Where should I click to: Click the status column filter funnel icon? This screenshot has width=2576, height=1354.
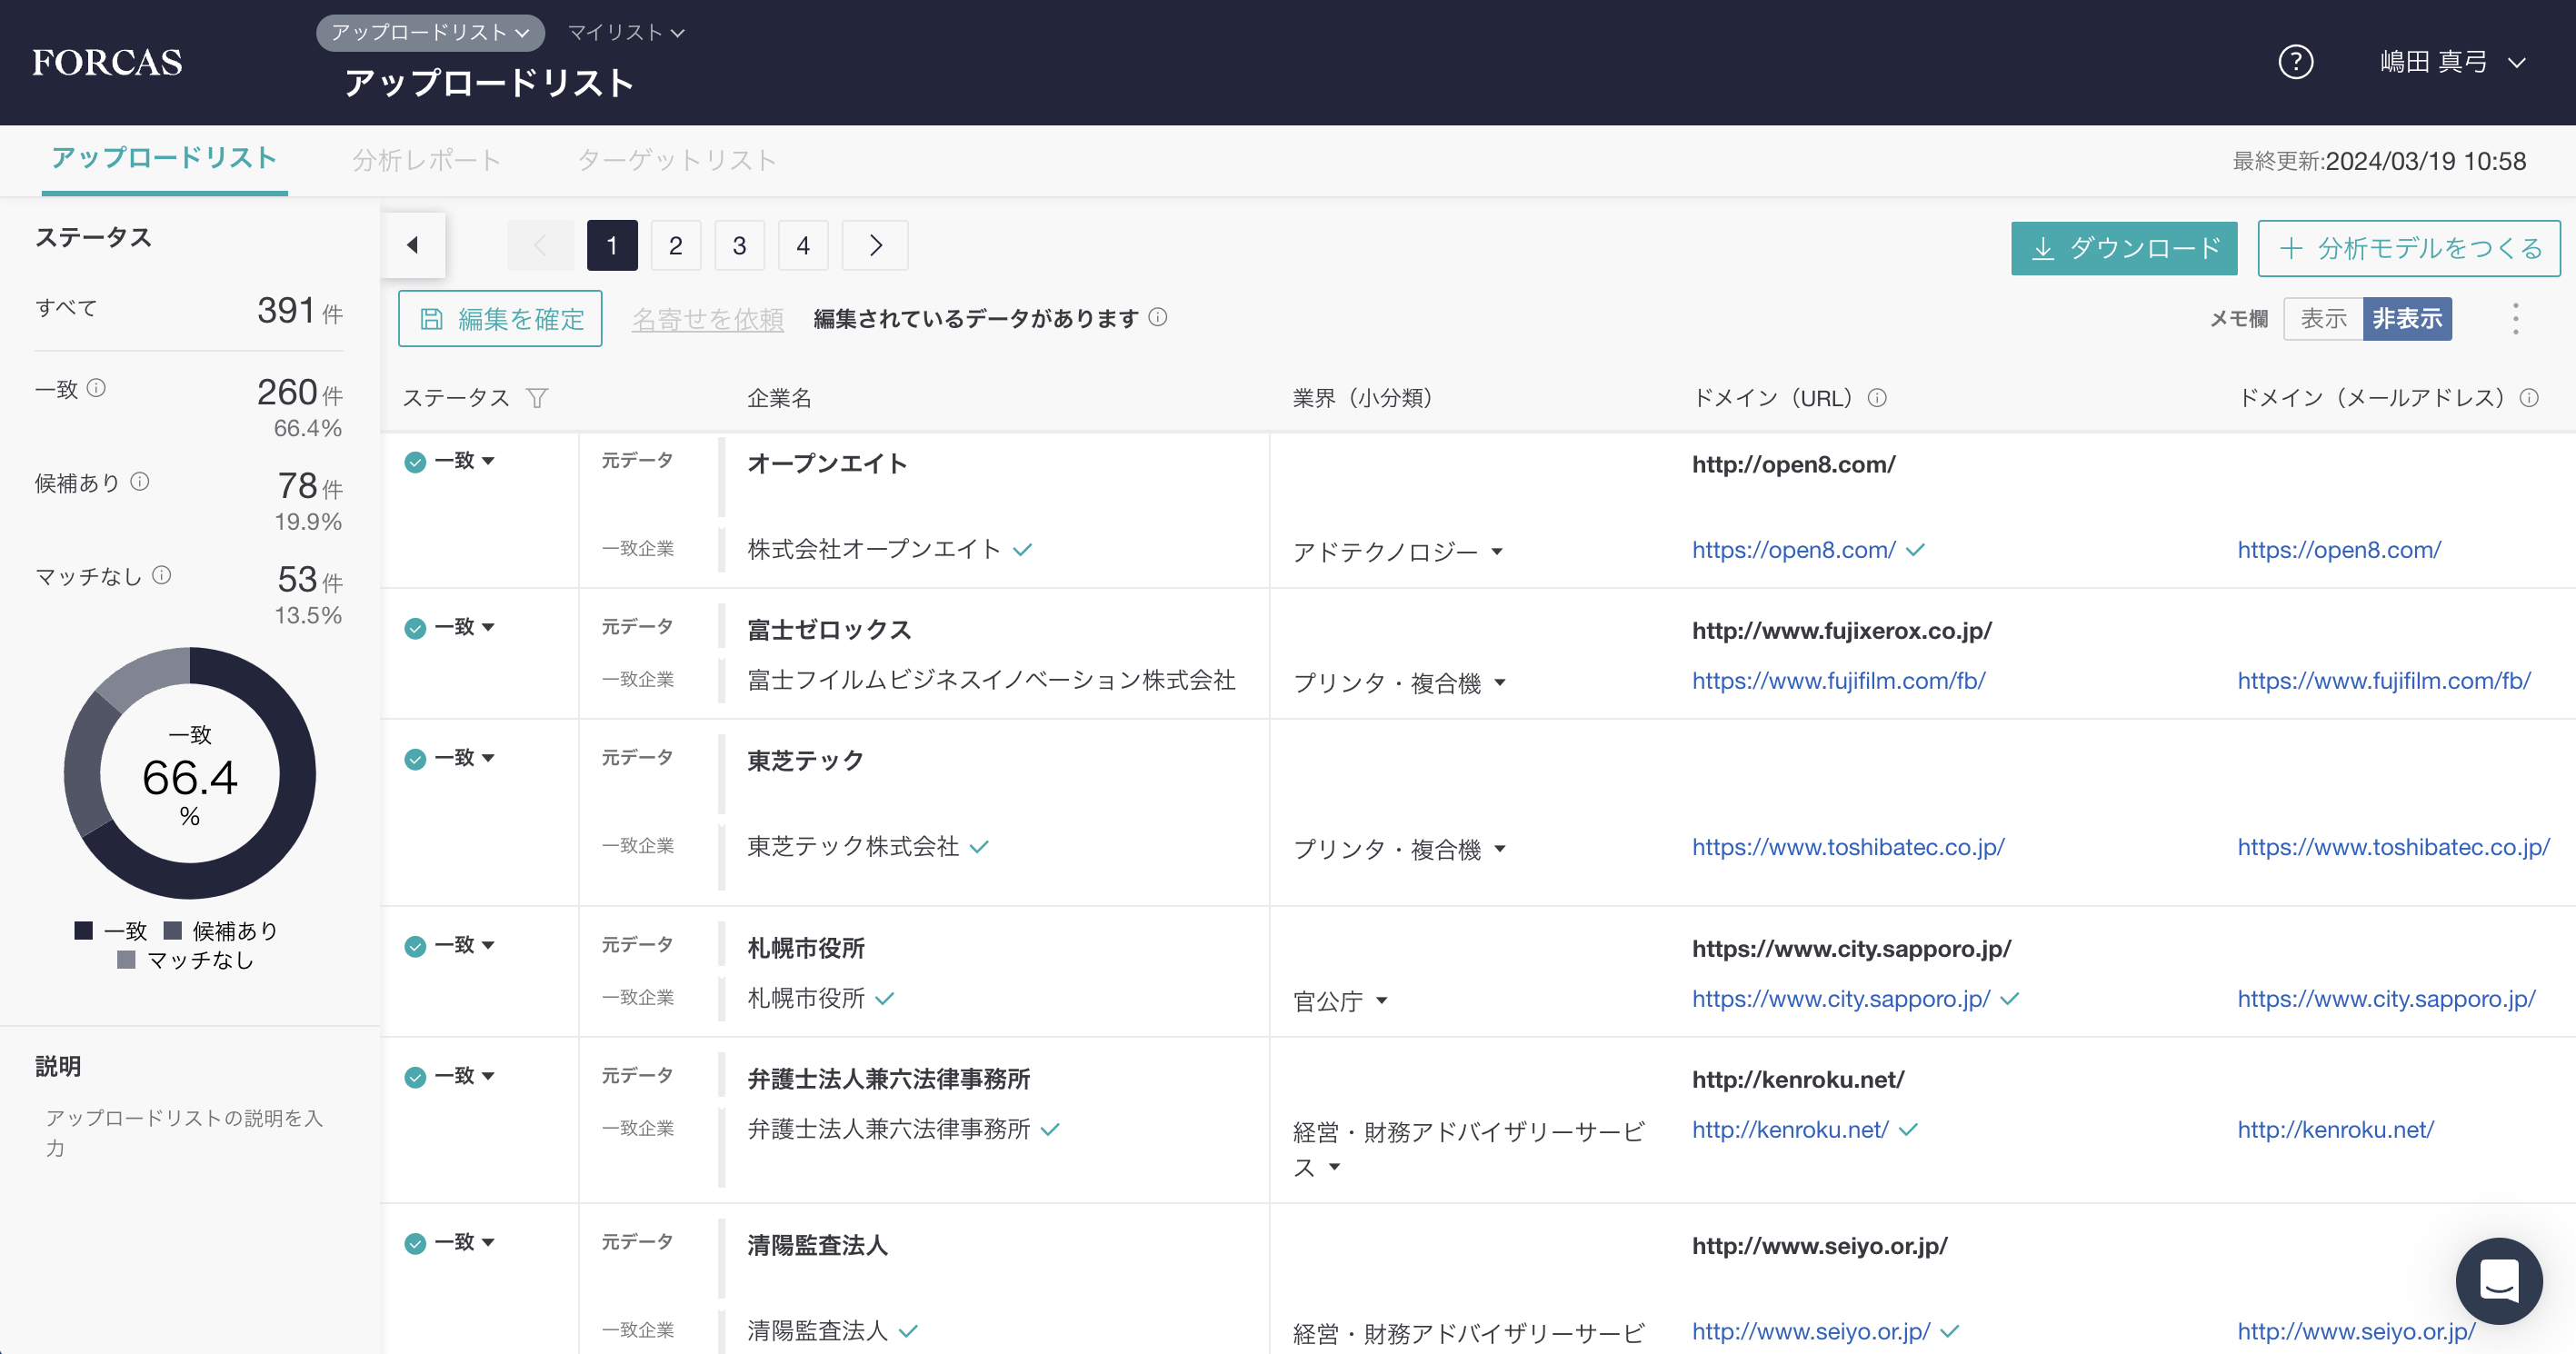[537, 398]
